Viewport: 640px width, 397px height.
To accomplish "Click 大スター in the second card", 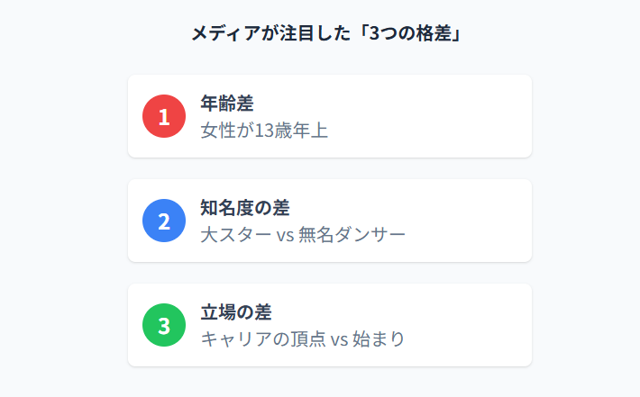I will click(x=236, y=235).
